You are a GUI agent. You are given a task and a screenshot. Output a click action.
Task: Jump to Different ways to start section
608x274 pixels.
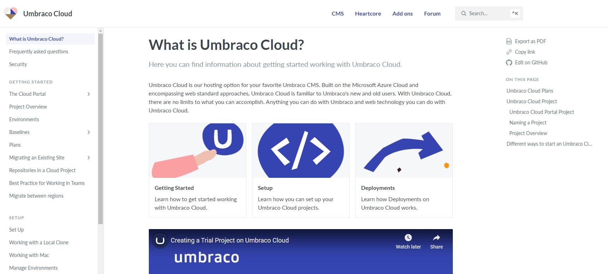click(549, 144)
